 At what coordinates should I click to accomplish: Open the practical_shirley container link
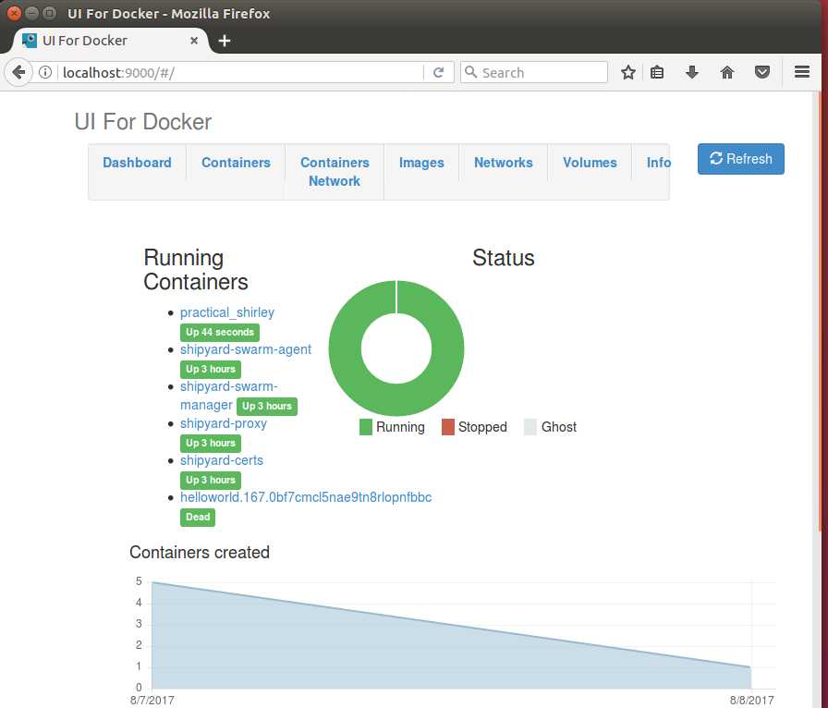tap(227, 312)
